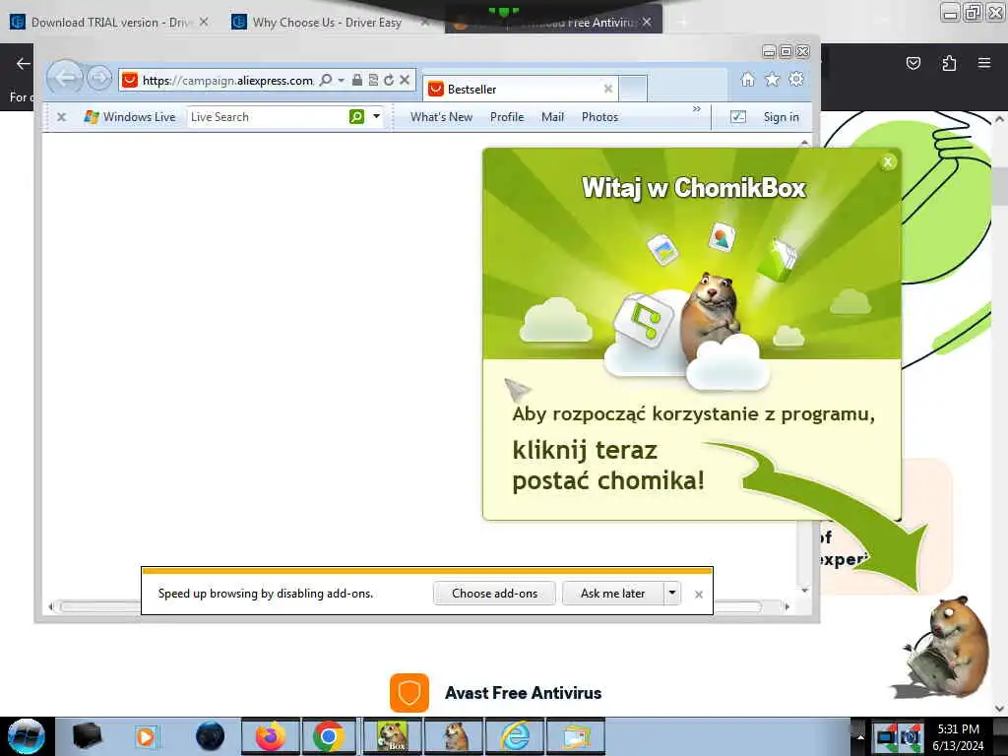Expand address bar autocomplete dropdown arrow
The width and height of the screenshot is (1008, 756).
342,80
